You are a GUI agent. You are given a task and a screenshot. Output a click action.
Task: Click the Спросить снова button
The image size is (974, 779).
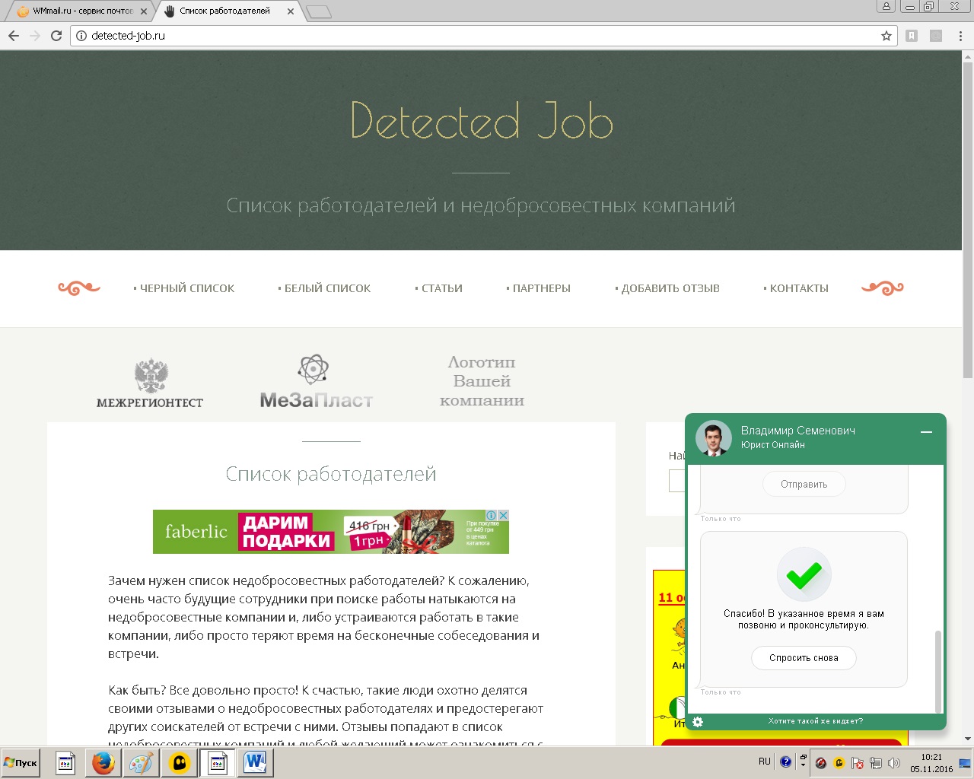point(804,658)
